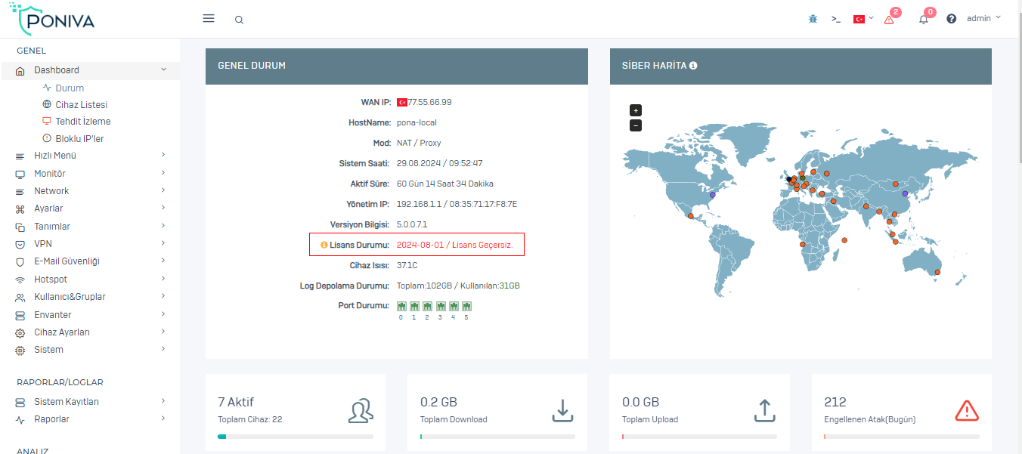
Task: Click the E-Mail Güvenliği shield icon
Action: [x=20, y=262]
